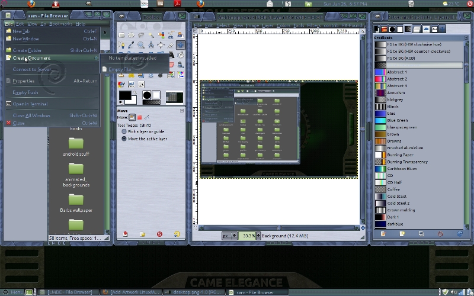Image resolution: width=474 pixels, height=296 pixels.
Task: Click the active gradient preview in Toolbox
Action: pyautogui.click(x=151, y=102)
